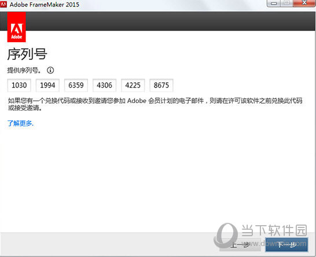Select the serial number field containing 1030
This screenshot has width=316, height=257.
(x=19, y=85)
